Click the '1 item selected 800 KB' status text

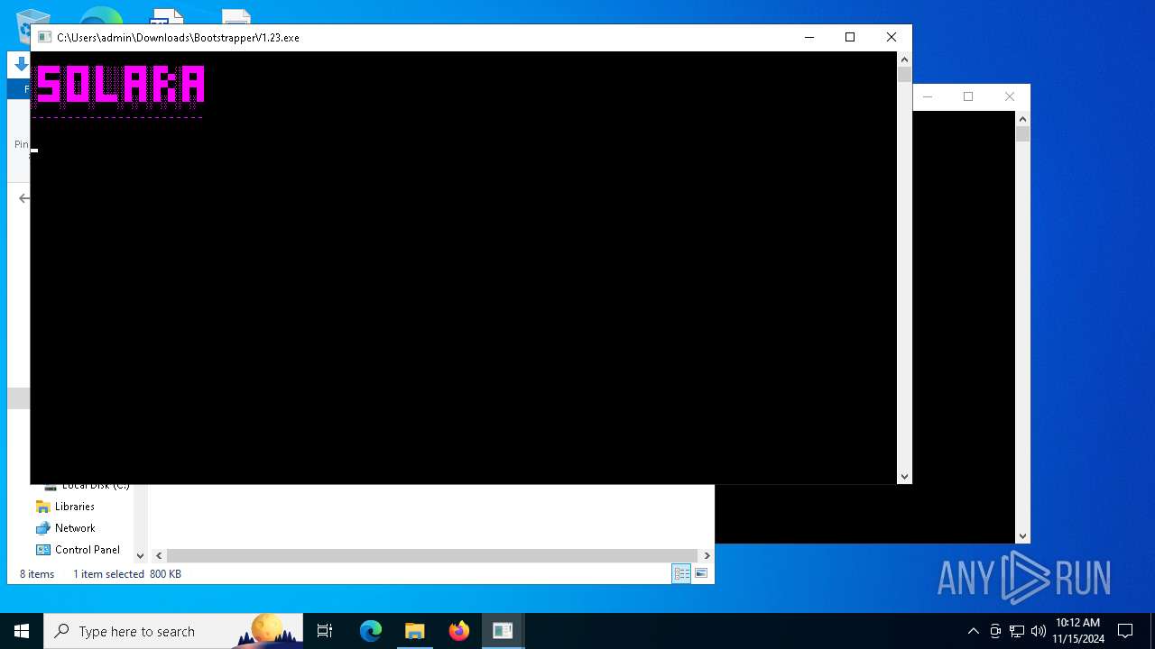click(127, 574)
